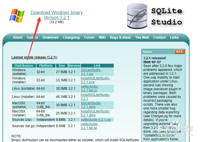Download InstallSQLiteStudio-3.2.1.exe installer
The width and height of the screenshot is (205, 142).
pyautogui.click(x=95, y=80)
